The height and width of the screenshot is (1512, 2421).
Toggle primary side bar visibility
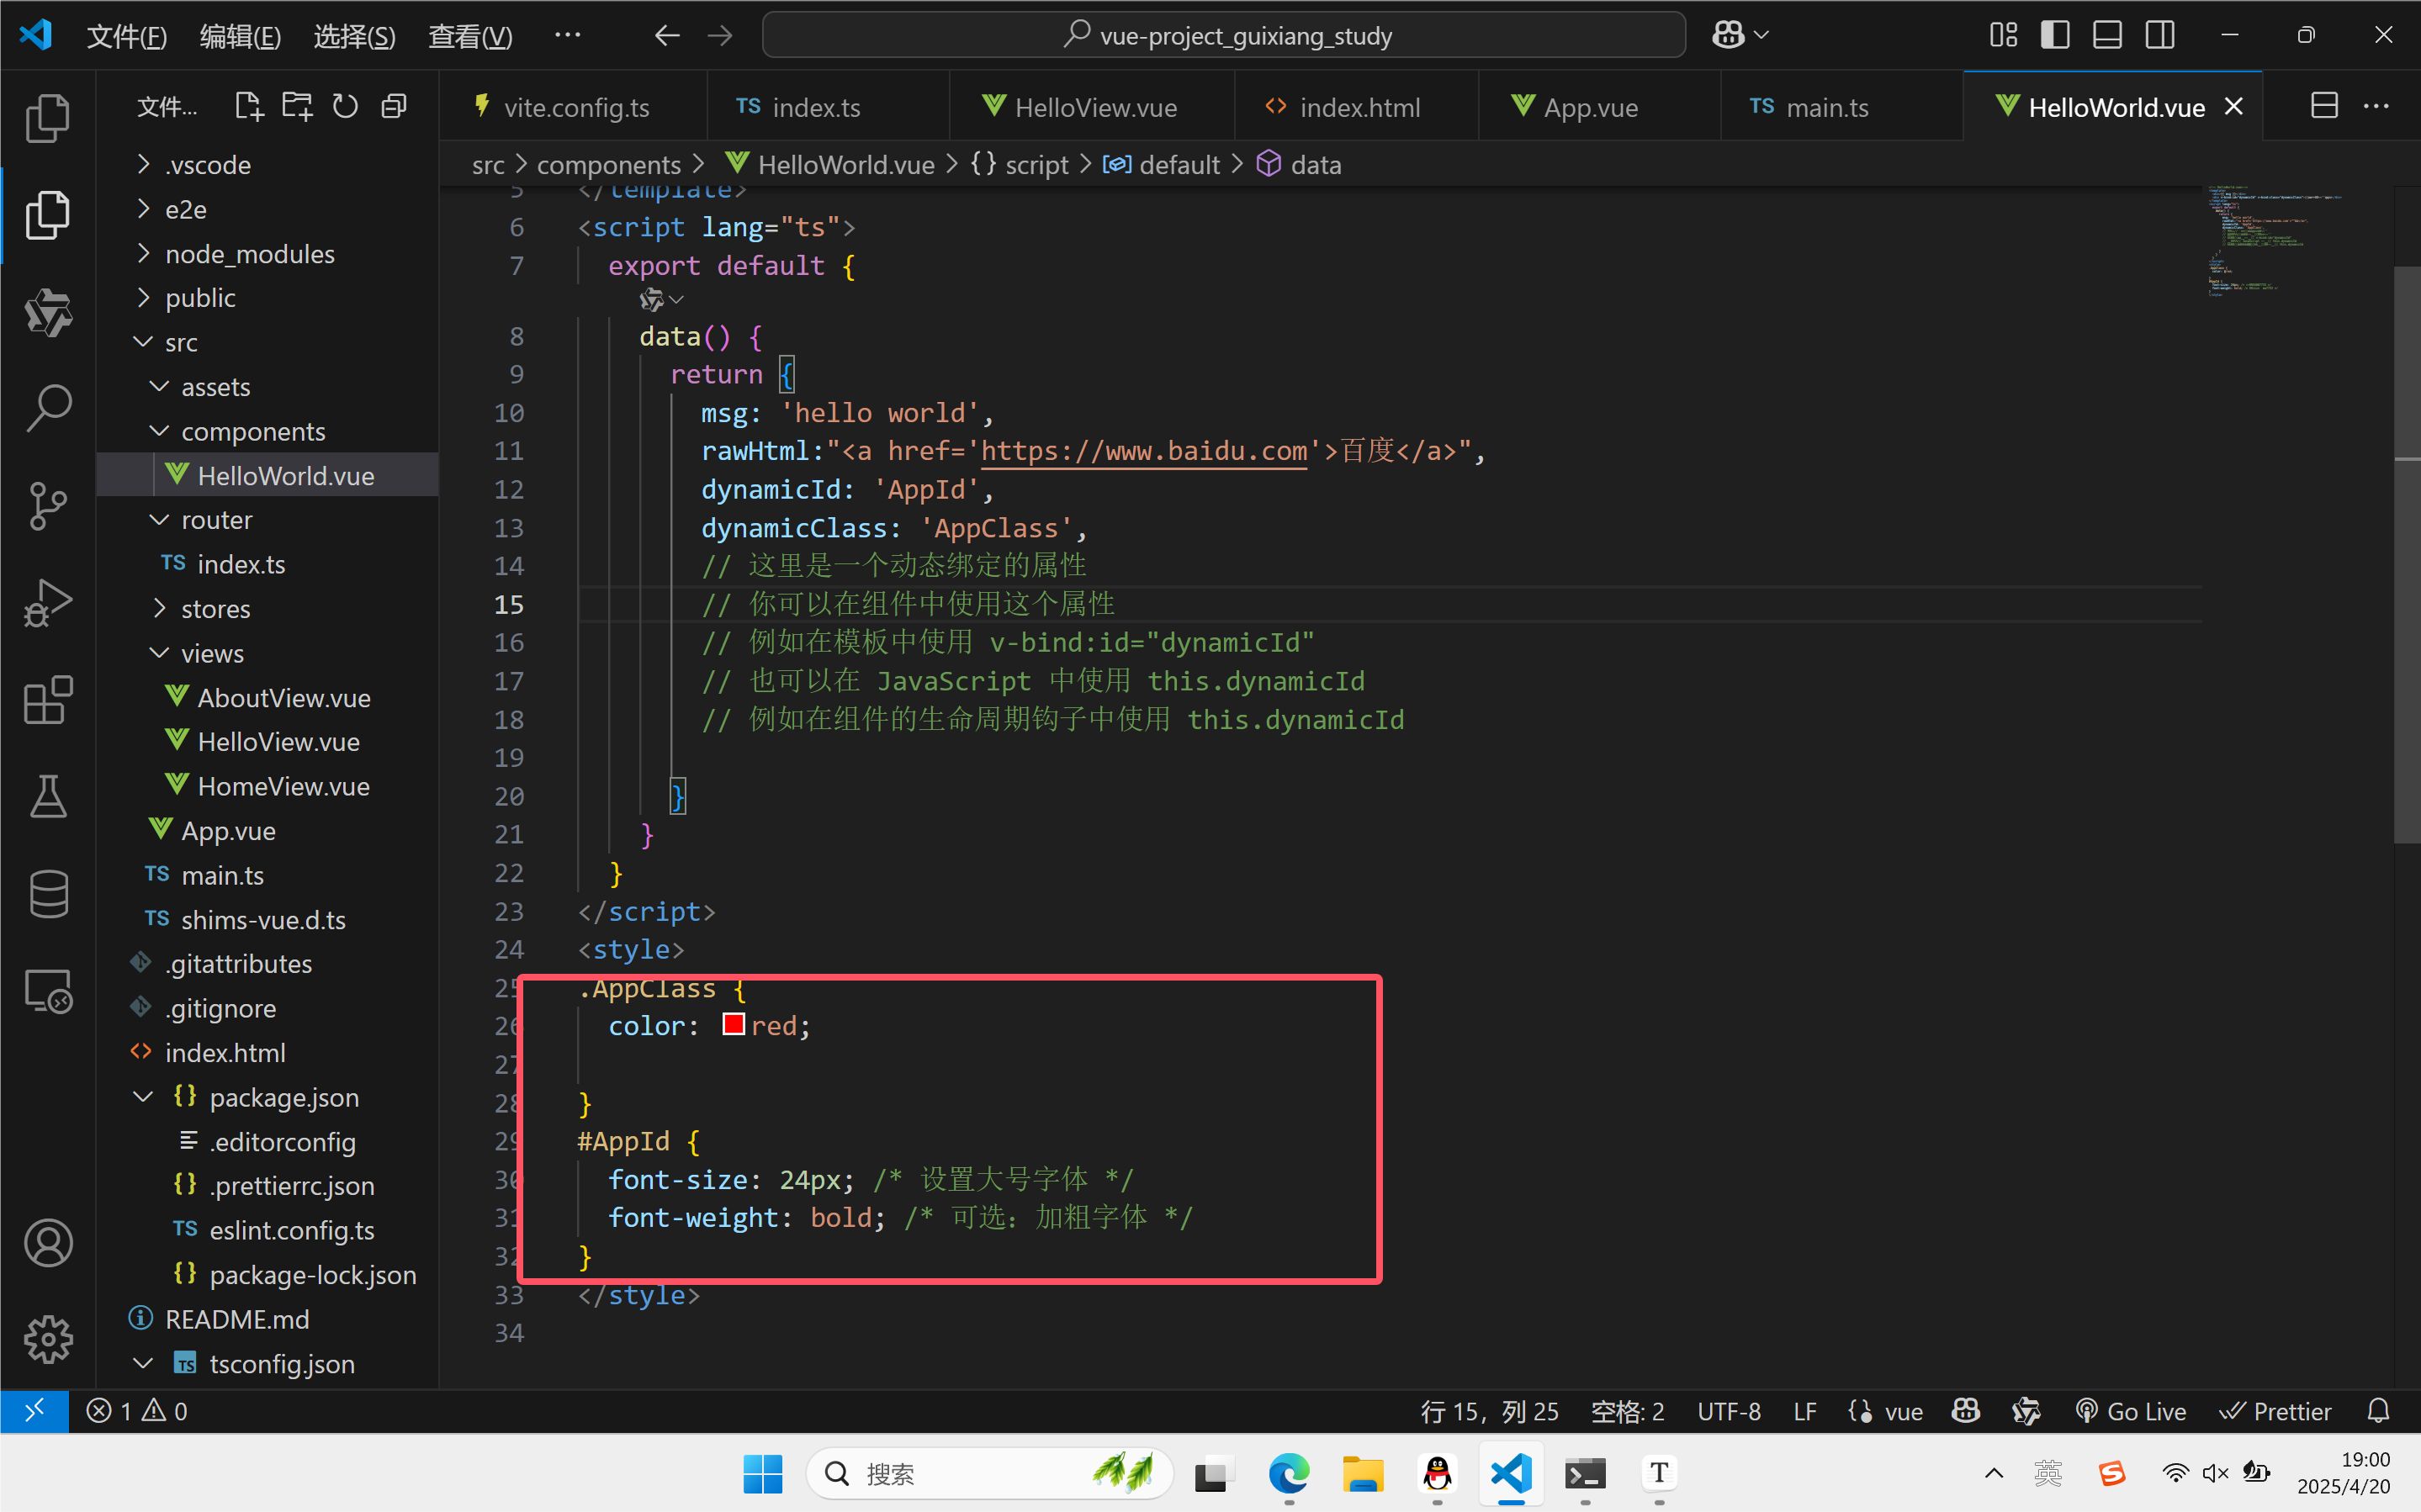click(x=2055, y=35)
